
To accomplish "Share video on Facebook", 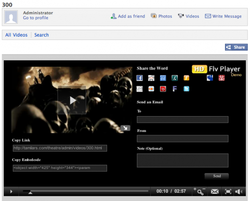I will (x=140, y=78).
